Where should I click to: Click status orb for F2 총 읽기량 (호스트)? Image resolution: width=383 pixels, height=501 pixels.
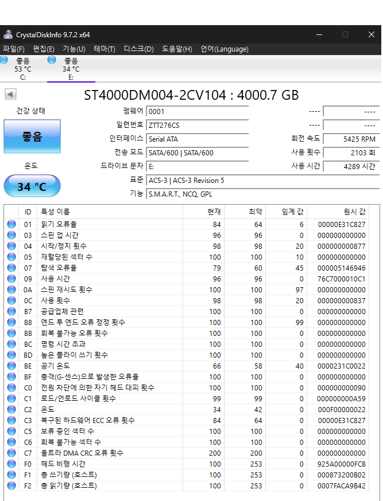pos(11,486)
